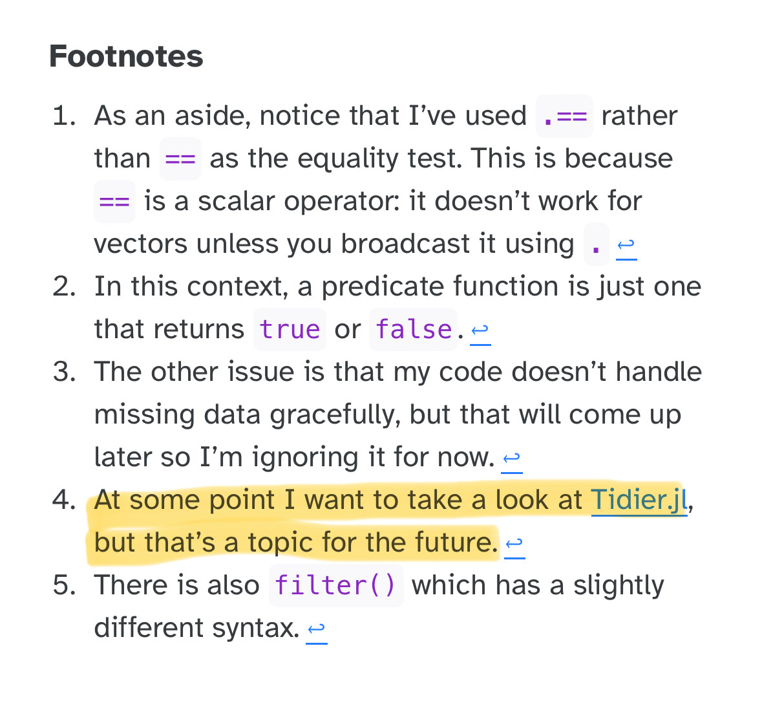Click the '==' code before 'is a scalar'
The height and width of the screenshot is (701, 762).
coord(114,201)
